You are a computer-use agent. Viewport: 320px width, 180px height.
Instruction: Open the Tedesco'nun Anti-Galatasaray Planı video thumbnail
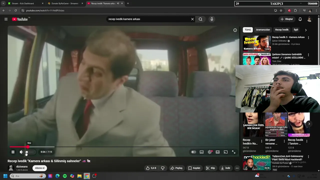coord(257,162)
